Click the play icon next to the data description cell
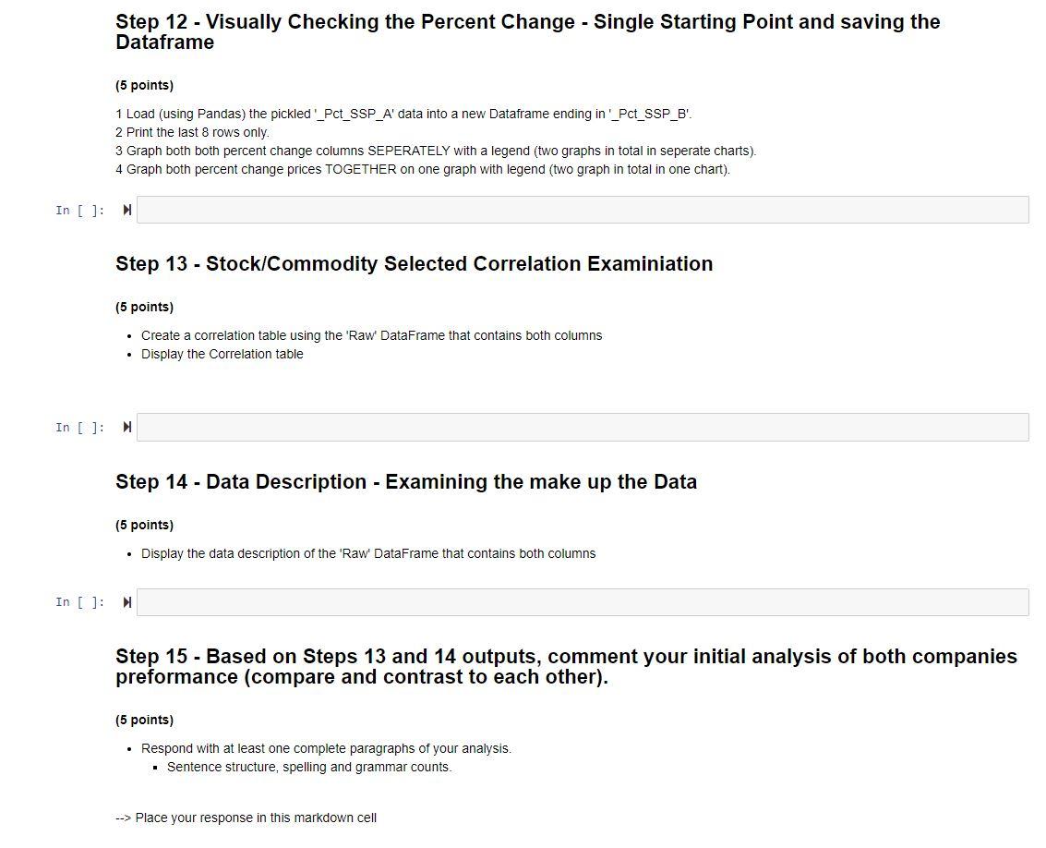Viewport: 1046px width, 848px height. [126, 601]
